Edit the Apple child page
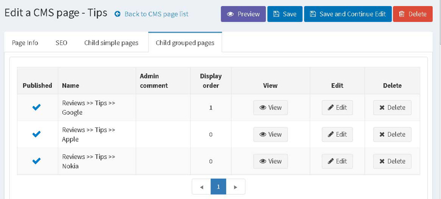This screenshot has height=199, width=441. coord(337,135)
